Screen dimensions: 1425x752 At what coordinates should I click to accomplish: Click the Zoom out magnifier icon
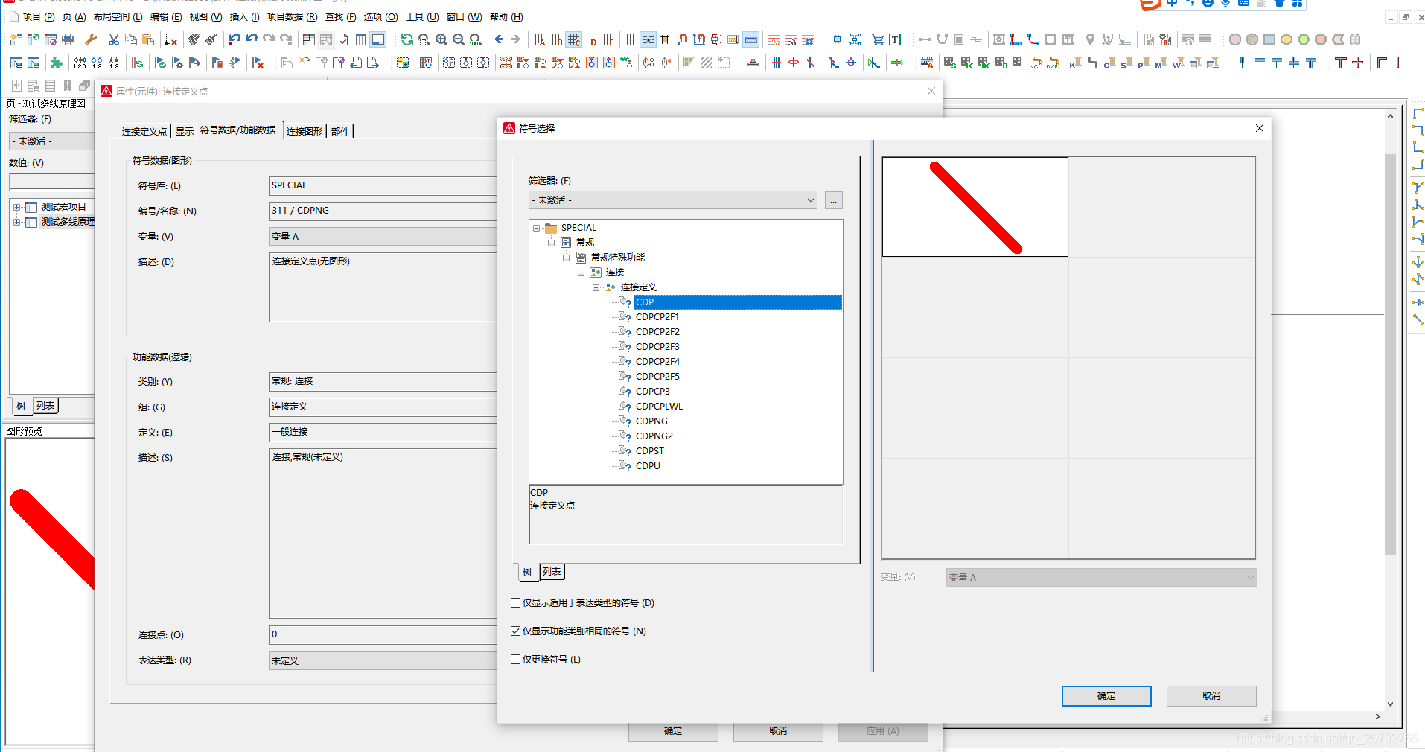459,39
